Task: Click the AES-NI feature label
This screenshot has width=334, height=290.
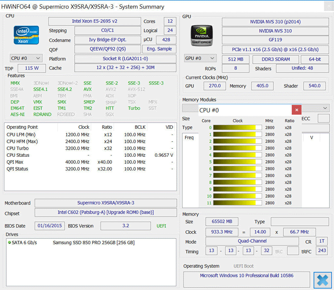Action: coord(17,114)
